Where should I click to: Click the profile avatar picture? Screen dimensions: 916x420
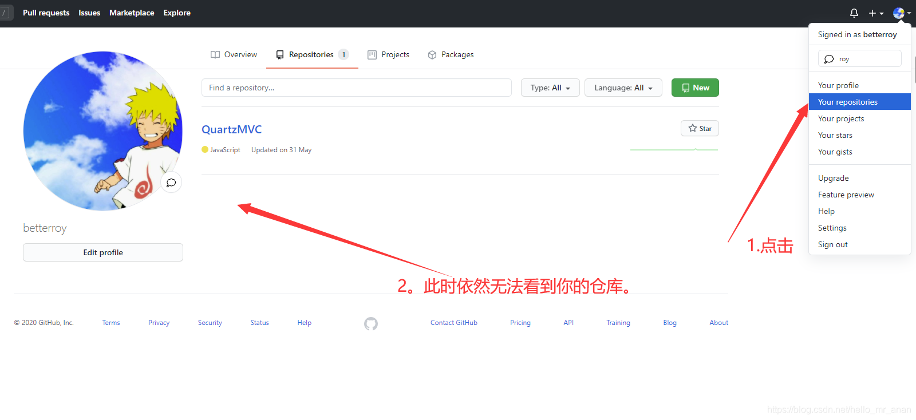pos(103,131)
